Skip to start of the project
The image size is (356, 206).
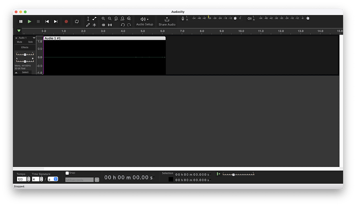(x=47, y=22)
